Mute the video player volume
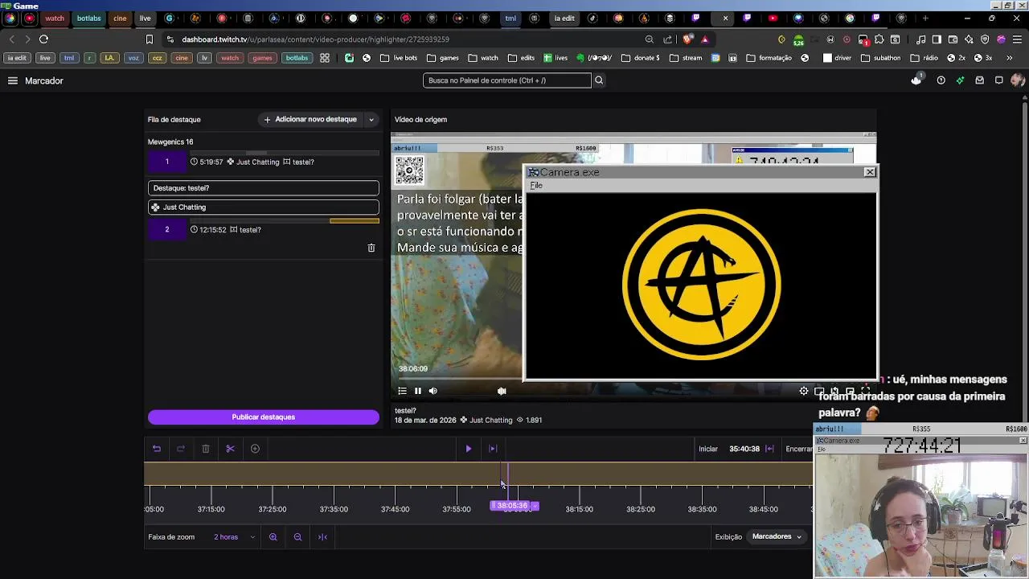This screenshot has width=1029, height=579. pyautogui.click(x=433, y=391)
